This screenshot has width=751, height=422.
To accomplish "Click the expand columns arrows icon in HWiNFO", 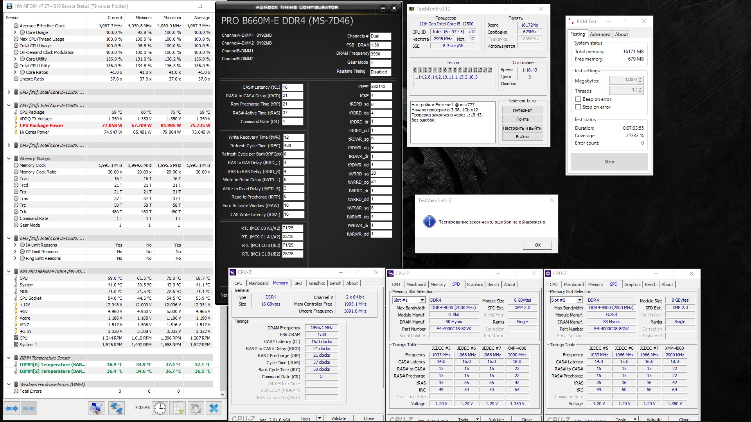I will click(12, 408).
